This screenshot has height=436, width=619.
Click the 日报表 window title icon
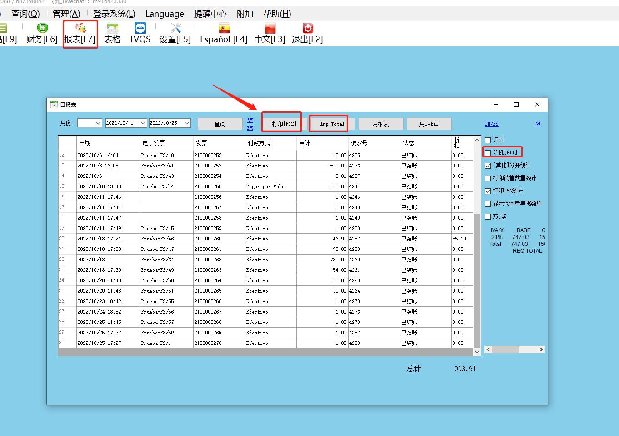[54, 104]
